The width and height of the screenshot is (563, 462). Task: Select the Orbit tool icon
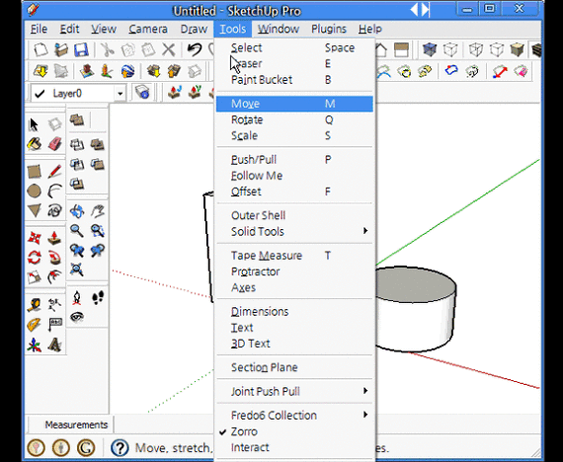pos(77,211)
